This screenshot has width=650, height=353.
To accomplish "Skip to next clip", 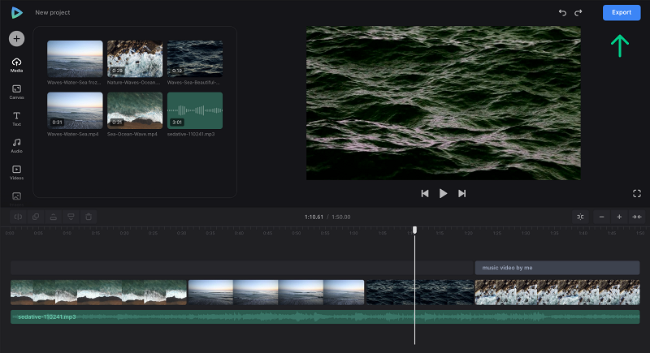I will coord(461,193).
